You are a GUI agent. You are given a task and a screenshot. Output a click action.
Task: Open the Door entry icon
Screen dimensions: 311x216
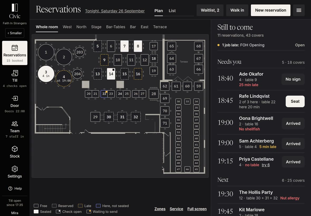click(x=15, y=99)
